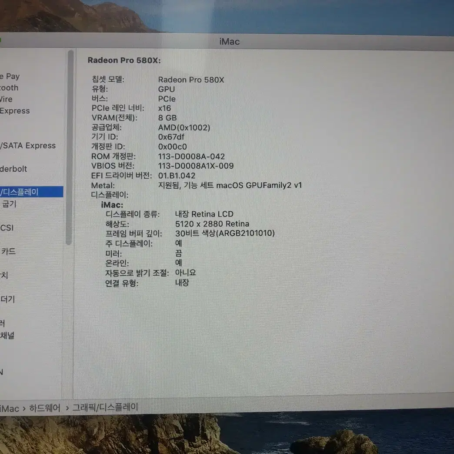The height and width of the screenshot is (454, 454).
Task: Click the value '내장 Retina LCD'
Action: 204,214
